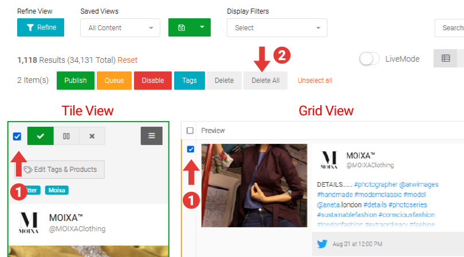This screenshot has width=464, height=257.
Task: Click the Twitter bird icon in grid row
Action: click(323, 244)
